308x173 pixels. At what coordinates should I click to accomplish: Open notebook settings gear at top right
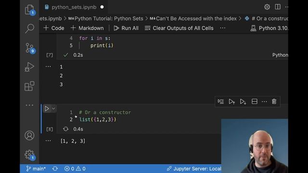click(267, 7)
